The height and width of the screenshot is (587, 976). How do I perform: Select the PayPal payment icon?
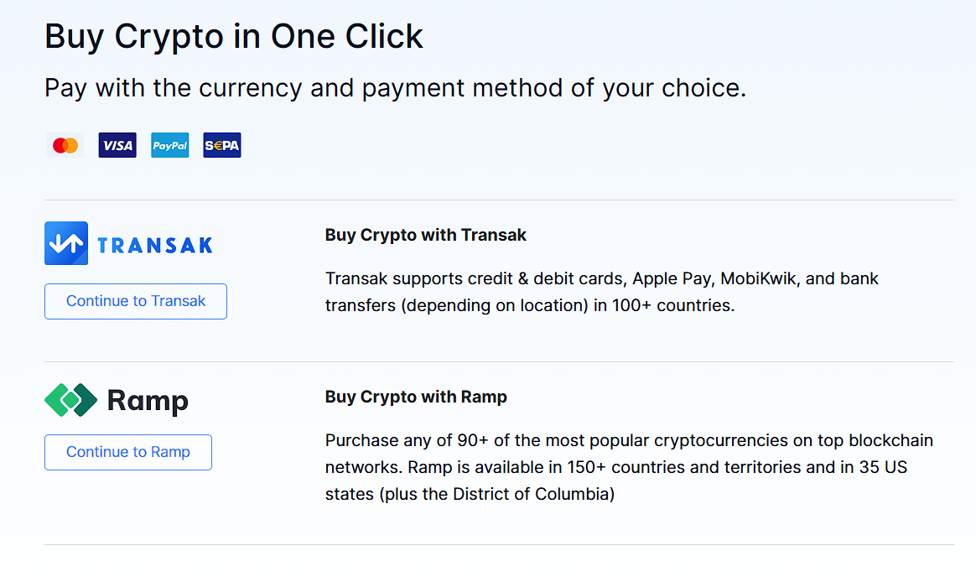170,145
